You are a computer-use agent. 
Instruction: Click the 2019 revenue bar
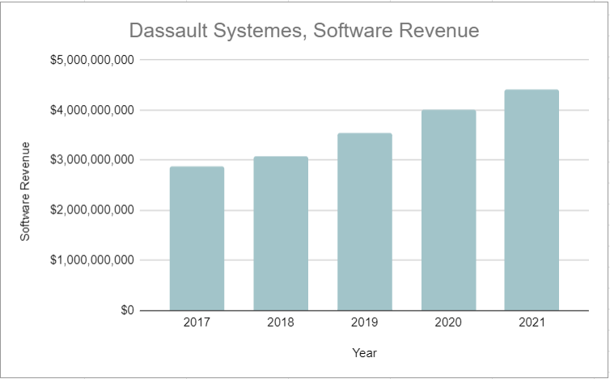pyautogui.click(x=365, y=221)
